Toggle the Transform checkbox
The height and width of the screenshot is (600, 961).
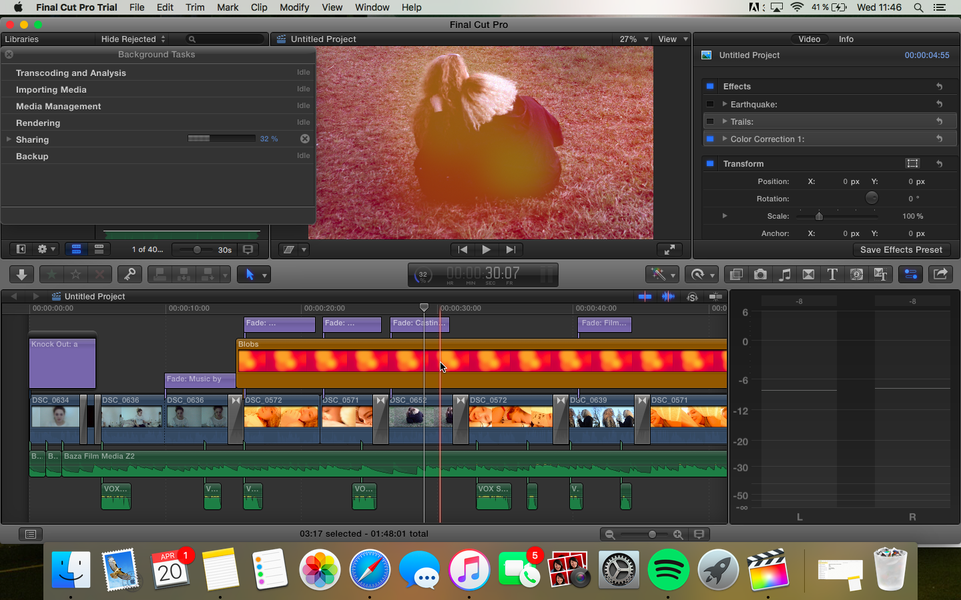coord(710,163)
